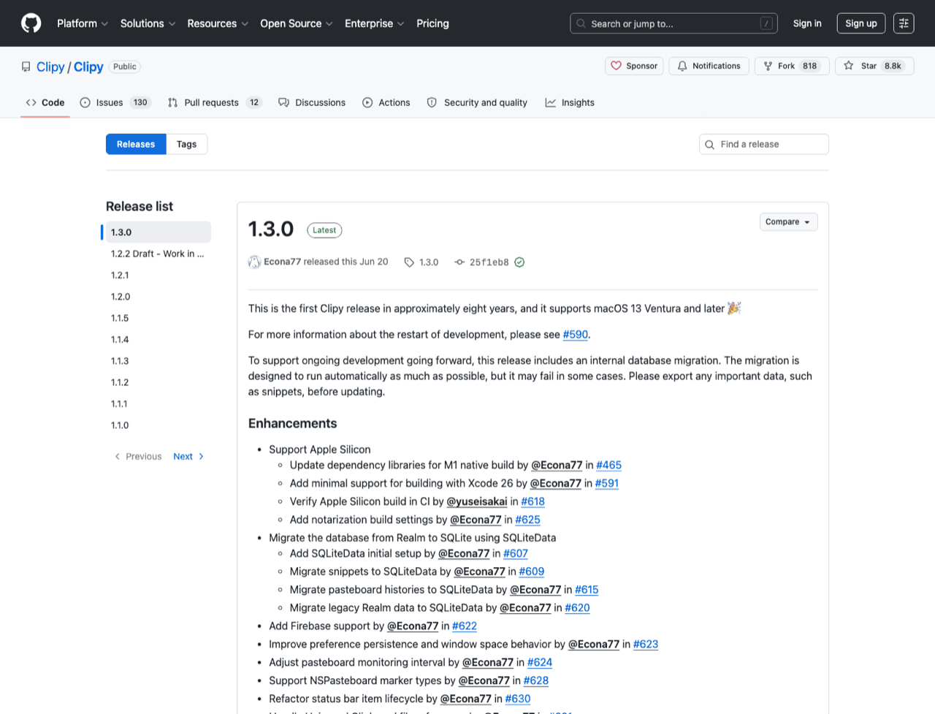Click the Find a release magnifier icon
This screenshot has height=714, width=935.
click(709, 145)
